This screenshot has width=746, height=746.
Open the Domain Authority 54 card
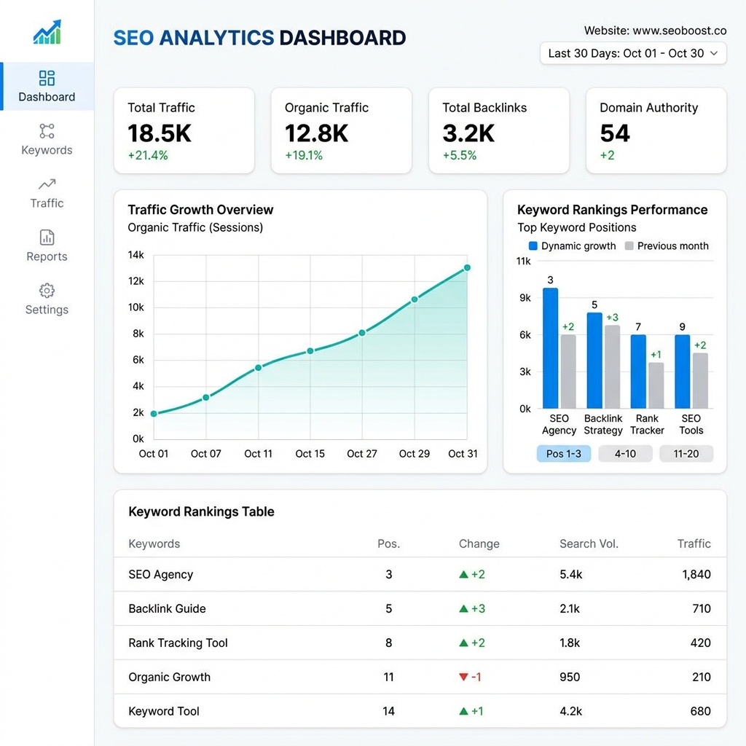(x=656, y=130)
